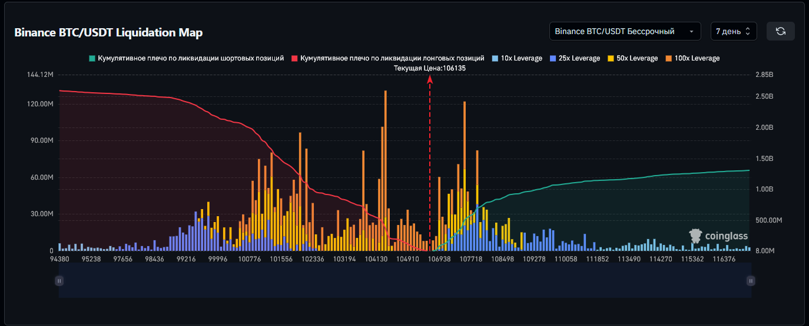
Task: Toggle the 50x Leverage legend entry
Action: coord(632,58)
